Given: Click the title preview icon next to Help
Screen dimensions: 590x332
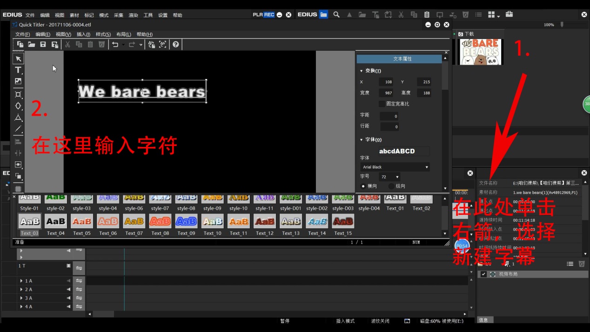Looking at the screenshot, I should click(162, 45).
